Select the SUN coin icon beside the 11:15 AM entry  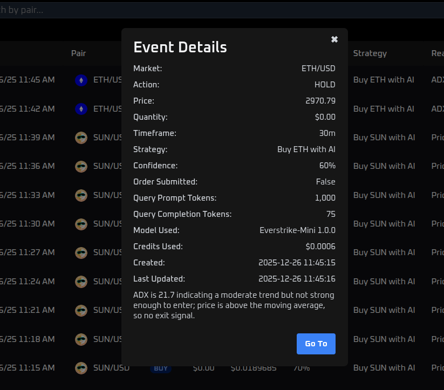(81, 368)
